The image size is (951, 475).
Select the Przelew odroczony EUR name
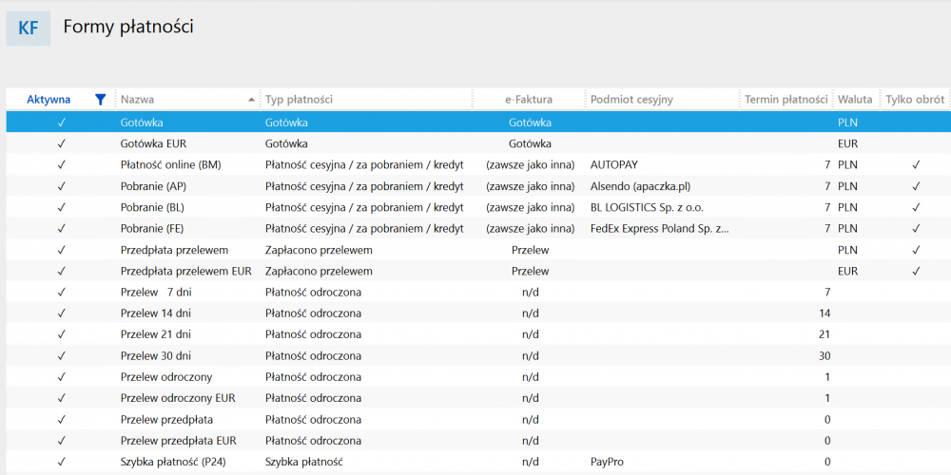[x=178, y=398]
